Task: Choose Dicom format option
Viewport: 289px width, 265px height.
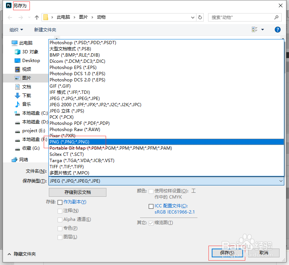Action: [x=166, y=61]
